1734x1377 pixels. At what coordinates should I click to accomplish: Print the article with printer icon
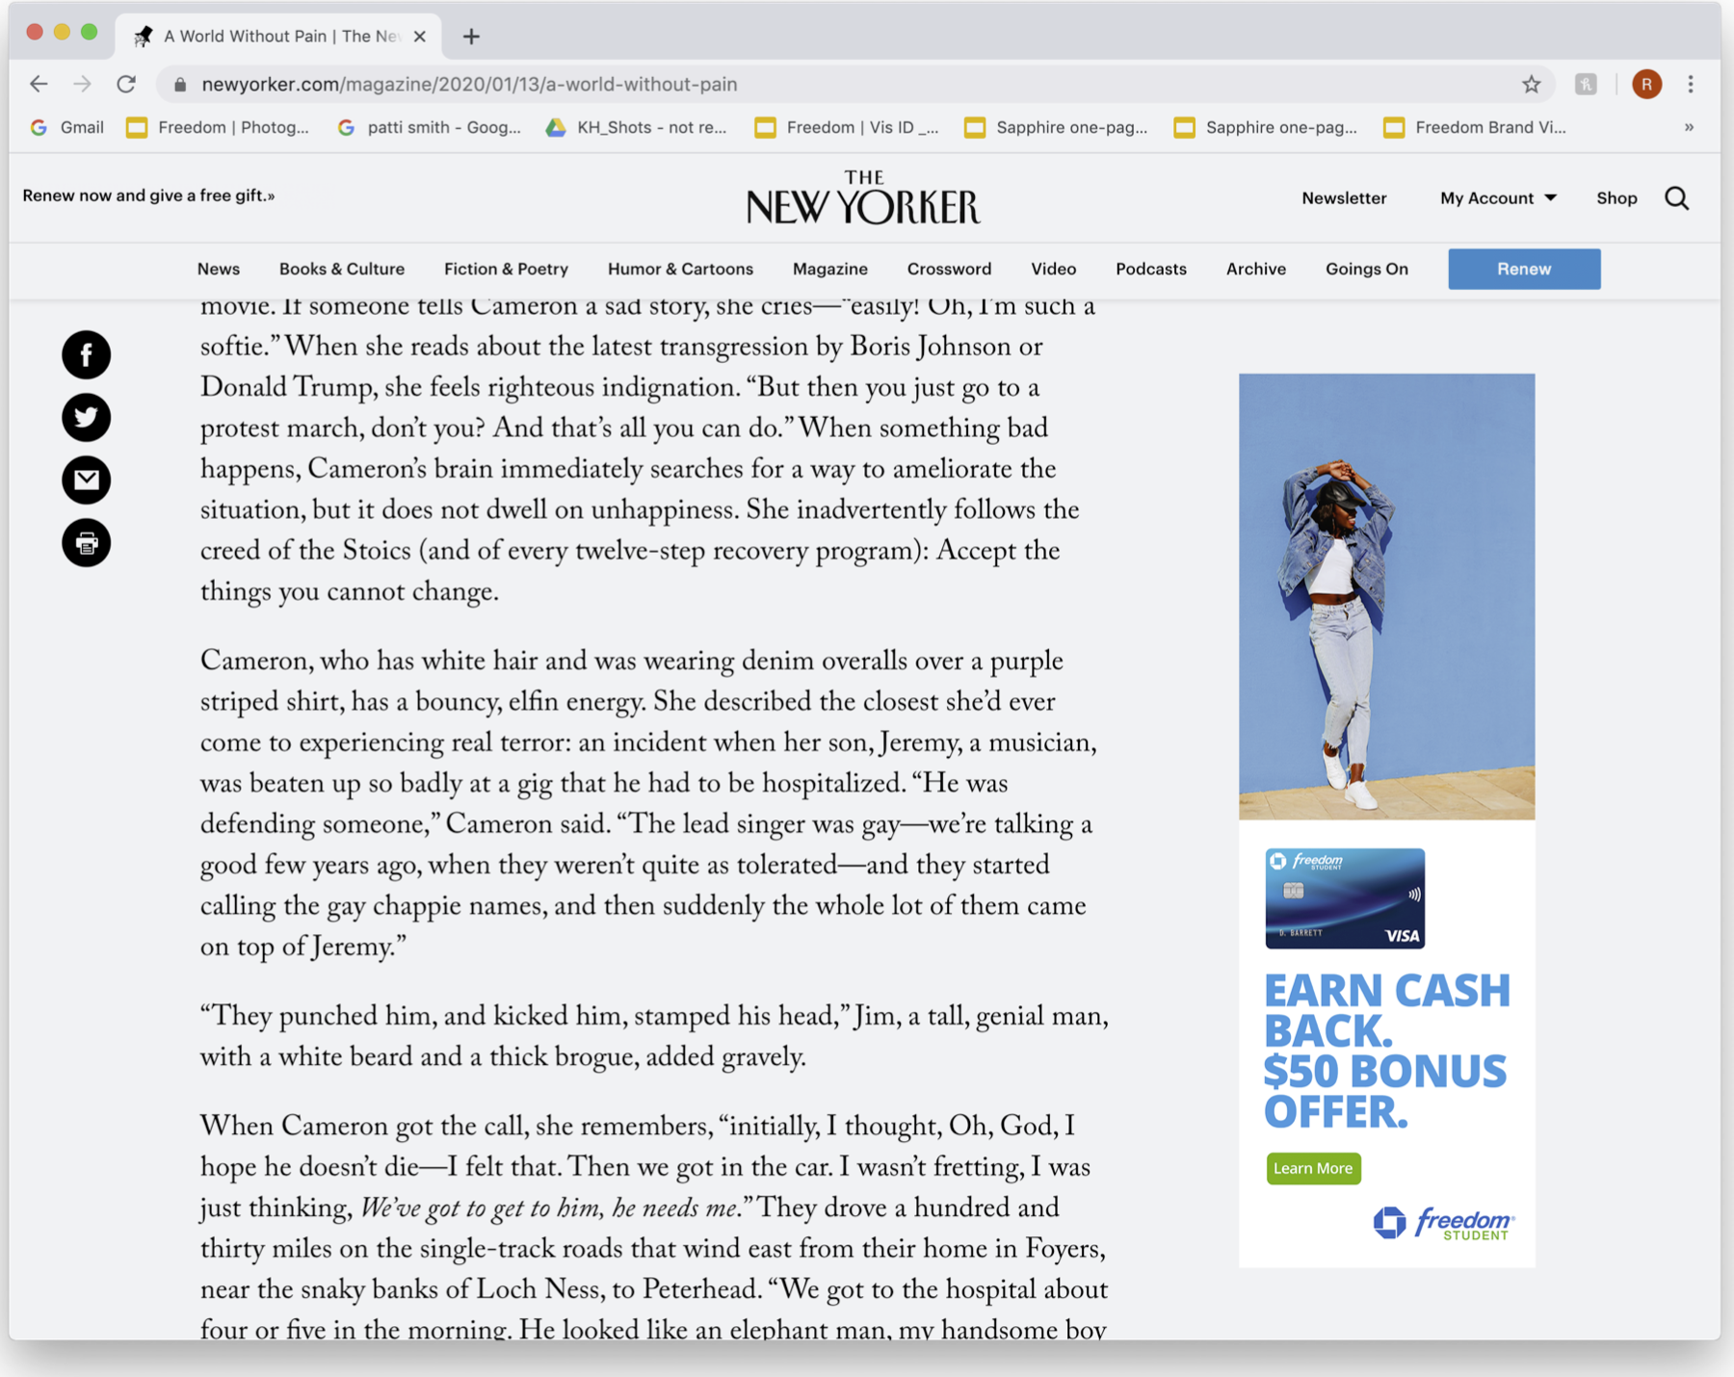click(87, 543)
